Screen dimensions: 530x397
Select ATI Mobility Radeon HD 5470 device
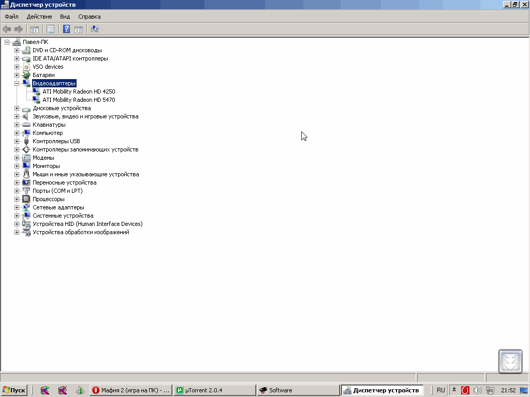79,100
